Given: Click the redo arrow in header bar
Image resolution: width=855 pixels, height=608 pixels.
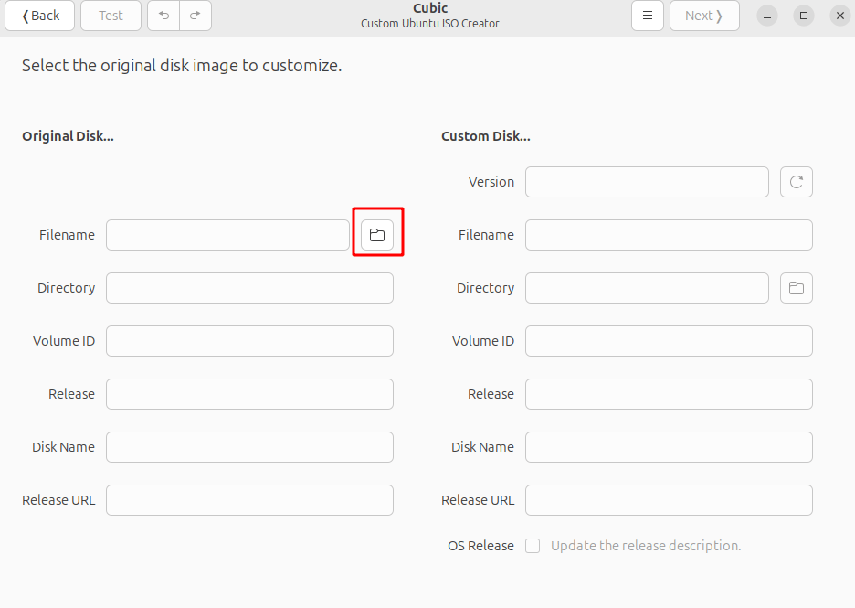Looking at the screenshot, I should pos(195,16).
